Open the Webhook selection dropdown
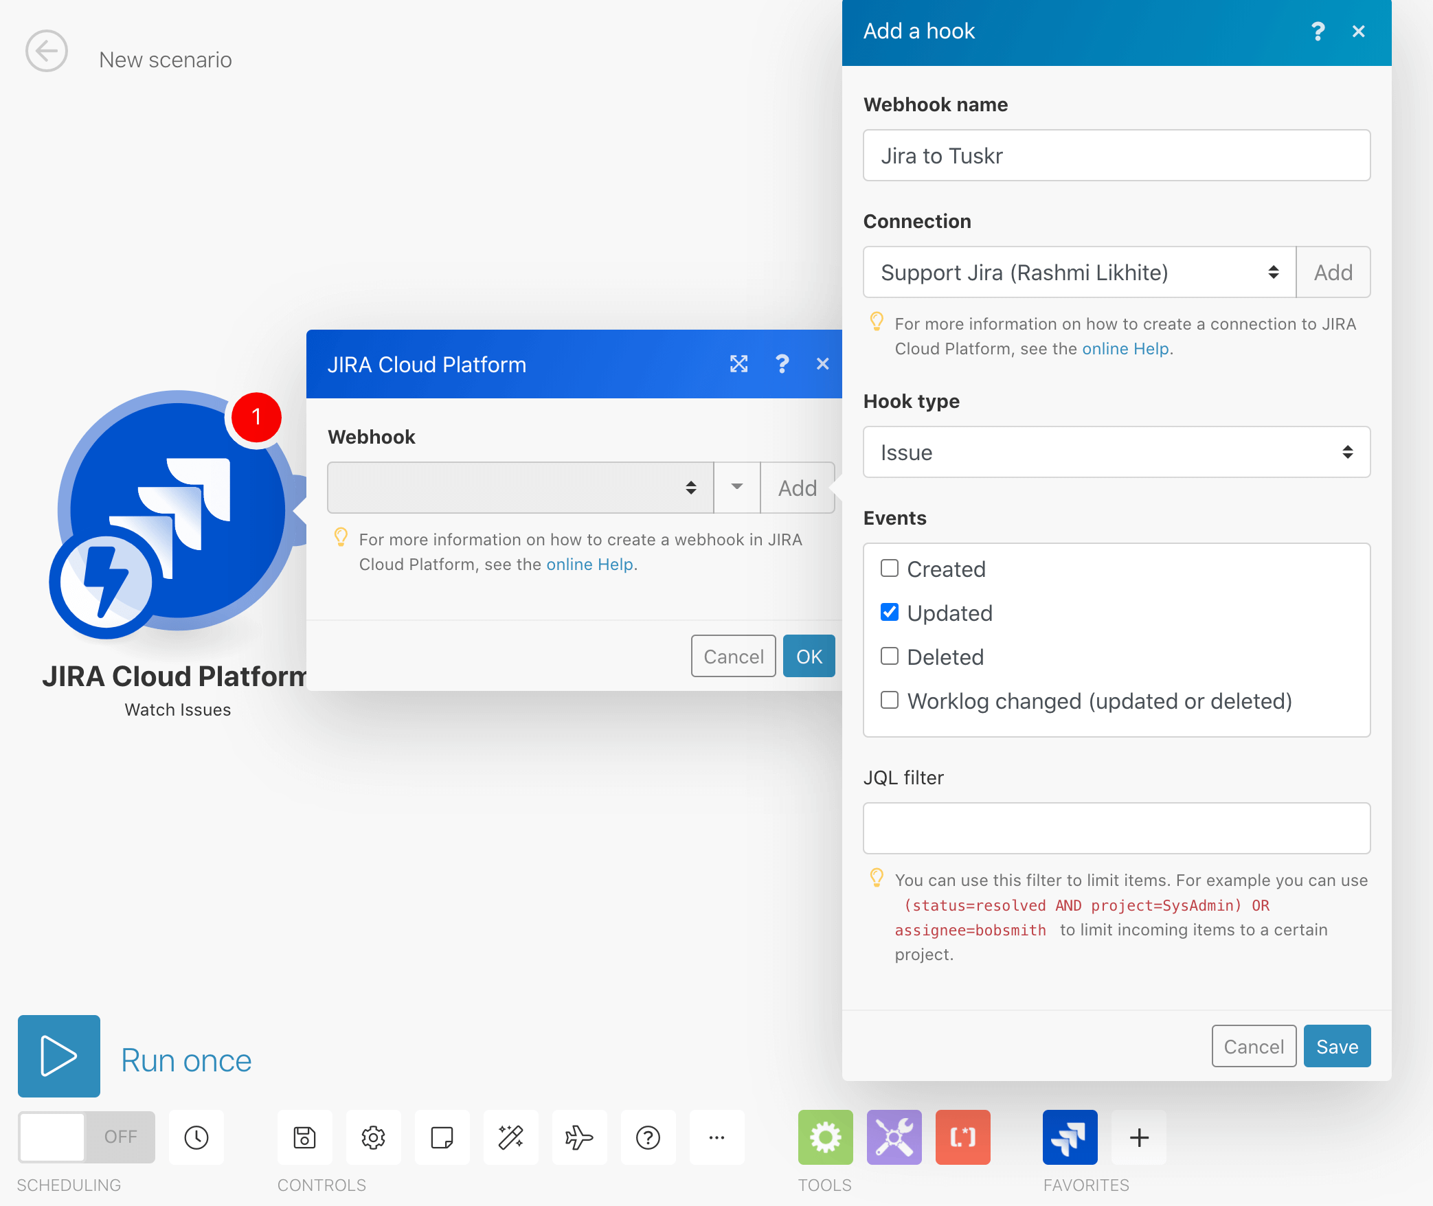 coord(520,488)
